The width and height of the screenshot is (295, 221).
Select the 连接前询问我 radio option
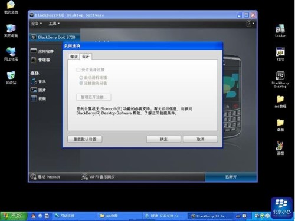[81, 83]
